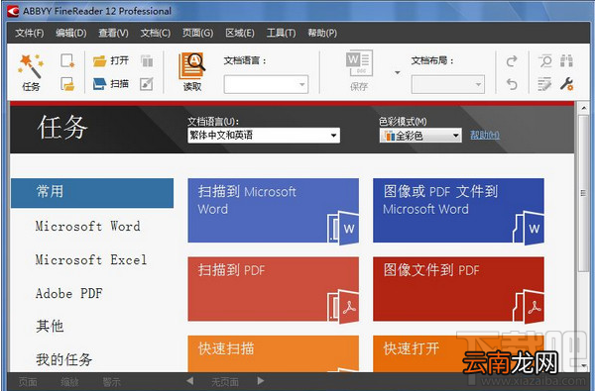595x391 pixels.
Task: Open the page search magnifier icon
Action: (x=545, y=60)
